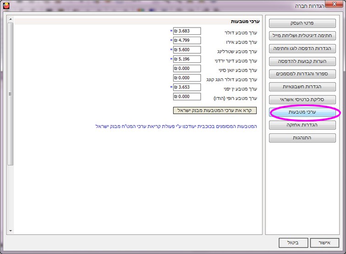Viewport: 346px width, 254px height.
Task: Select הגדרות הדפסה לוגו וחתימה section
Action: coord(302,48)
